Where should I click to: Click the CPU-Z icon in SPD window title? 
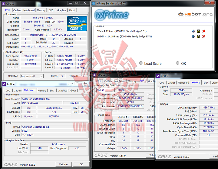tap(94, 75)
